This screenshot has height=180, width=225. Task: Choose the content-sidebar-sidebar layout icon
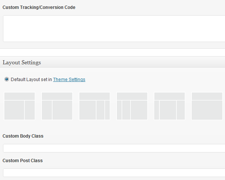pos(94,106)
